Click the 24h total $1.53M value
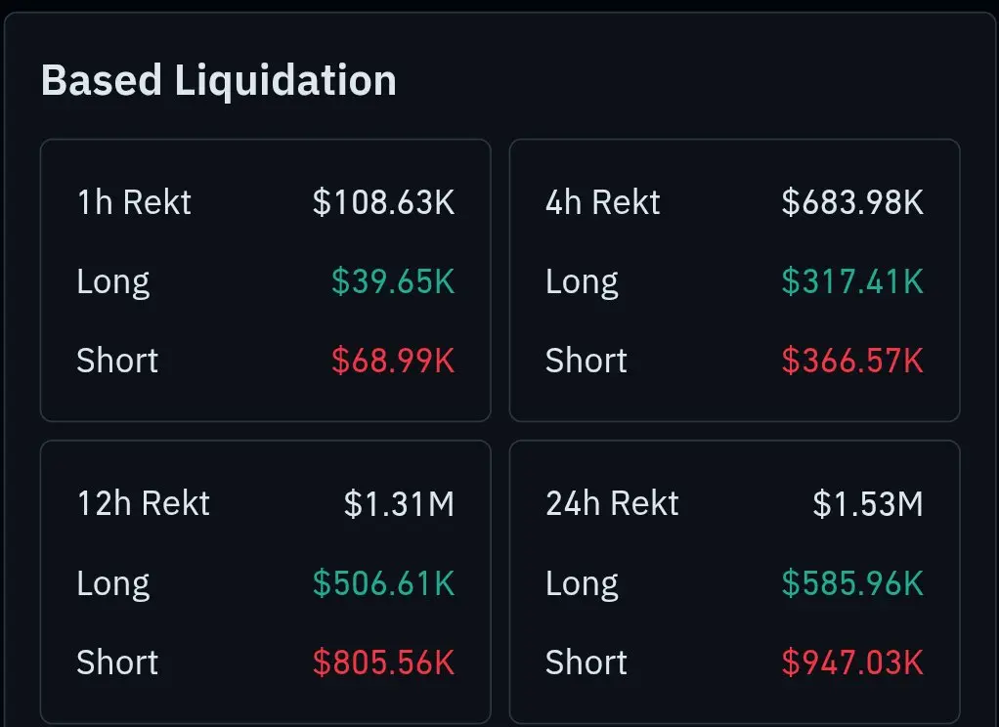The height and width of the screenshot is (727, 999). point(868,504)
